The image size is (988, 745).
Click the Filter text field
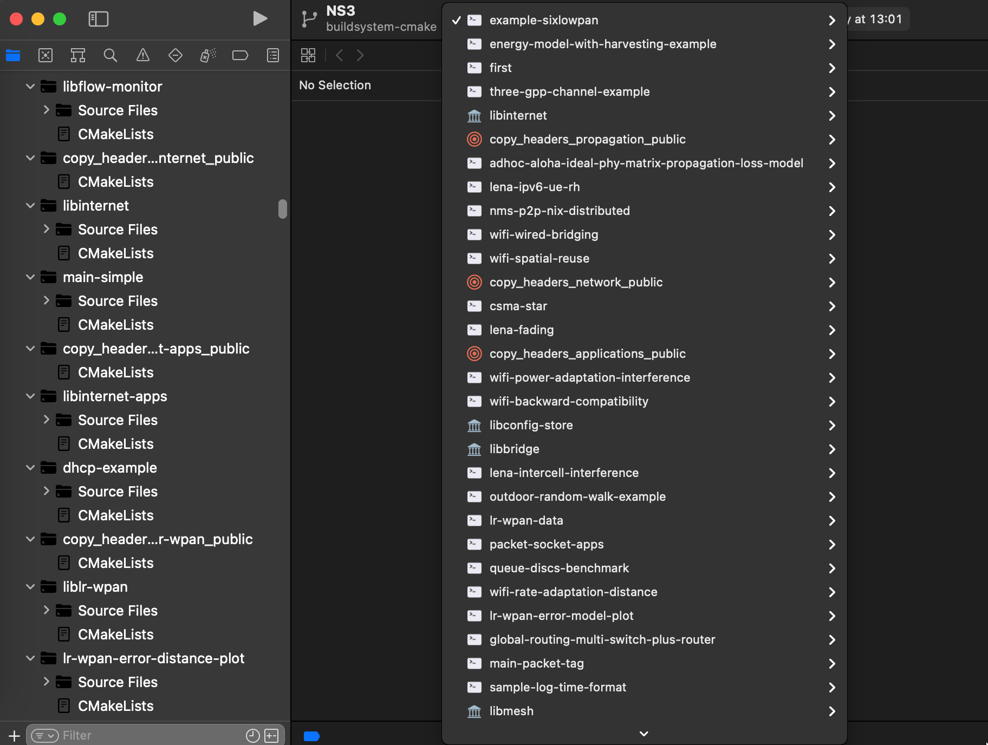(152, 735)
